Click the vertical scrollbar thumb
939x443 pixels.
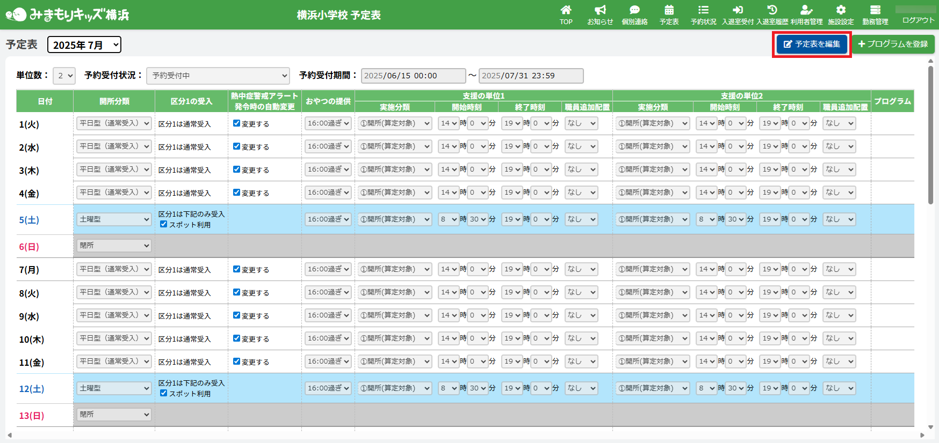coord(930,134)
